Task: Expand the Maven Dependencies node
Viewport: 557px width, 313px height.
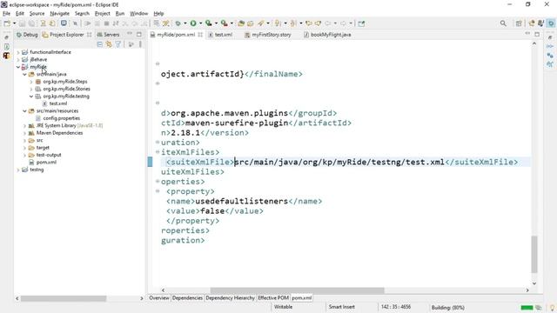Action: coord(24,133)
